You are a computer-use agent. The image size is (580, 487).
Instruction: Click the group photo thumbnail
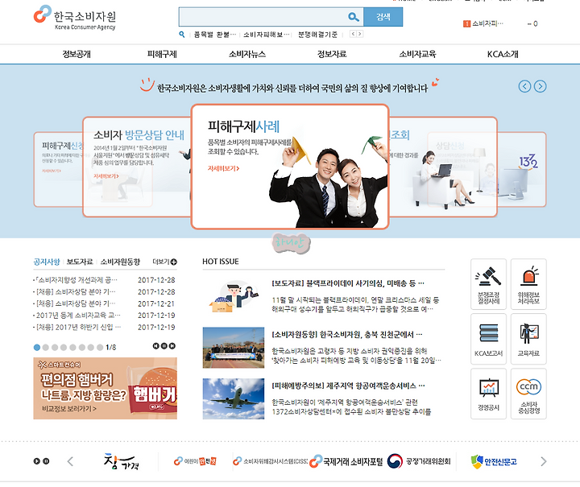234,348
